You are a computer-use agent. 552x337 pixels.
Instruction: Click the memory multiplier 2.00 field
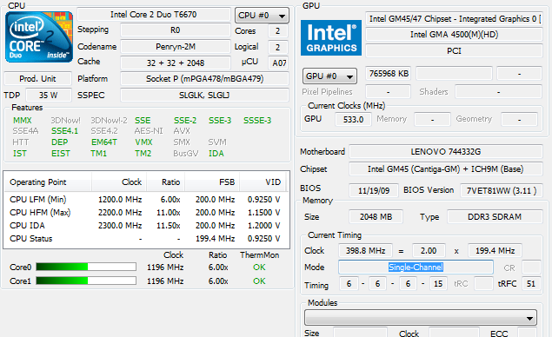click(x=429, y=250)
